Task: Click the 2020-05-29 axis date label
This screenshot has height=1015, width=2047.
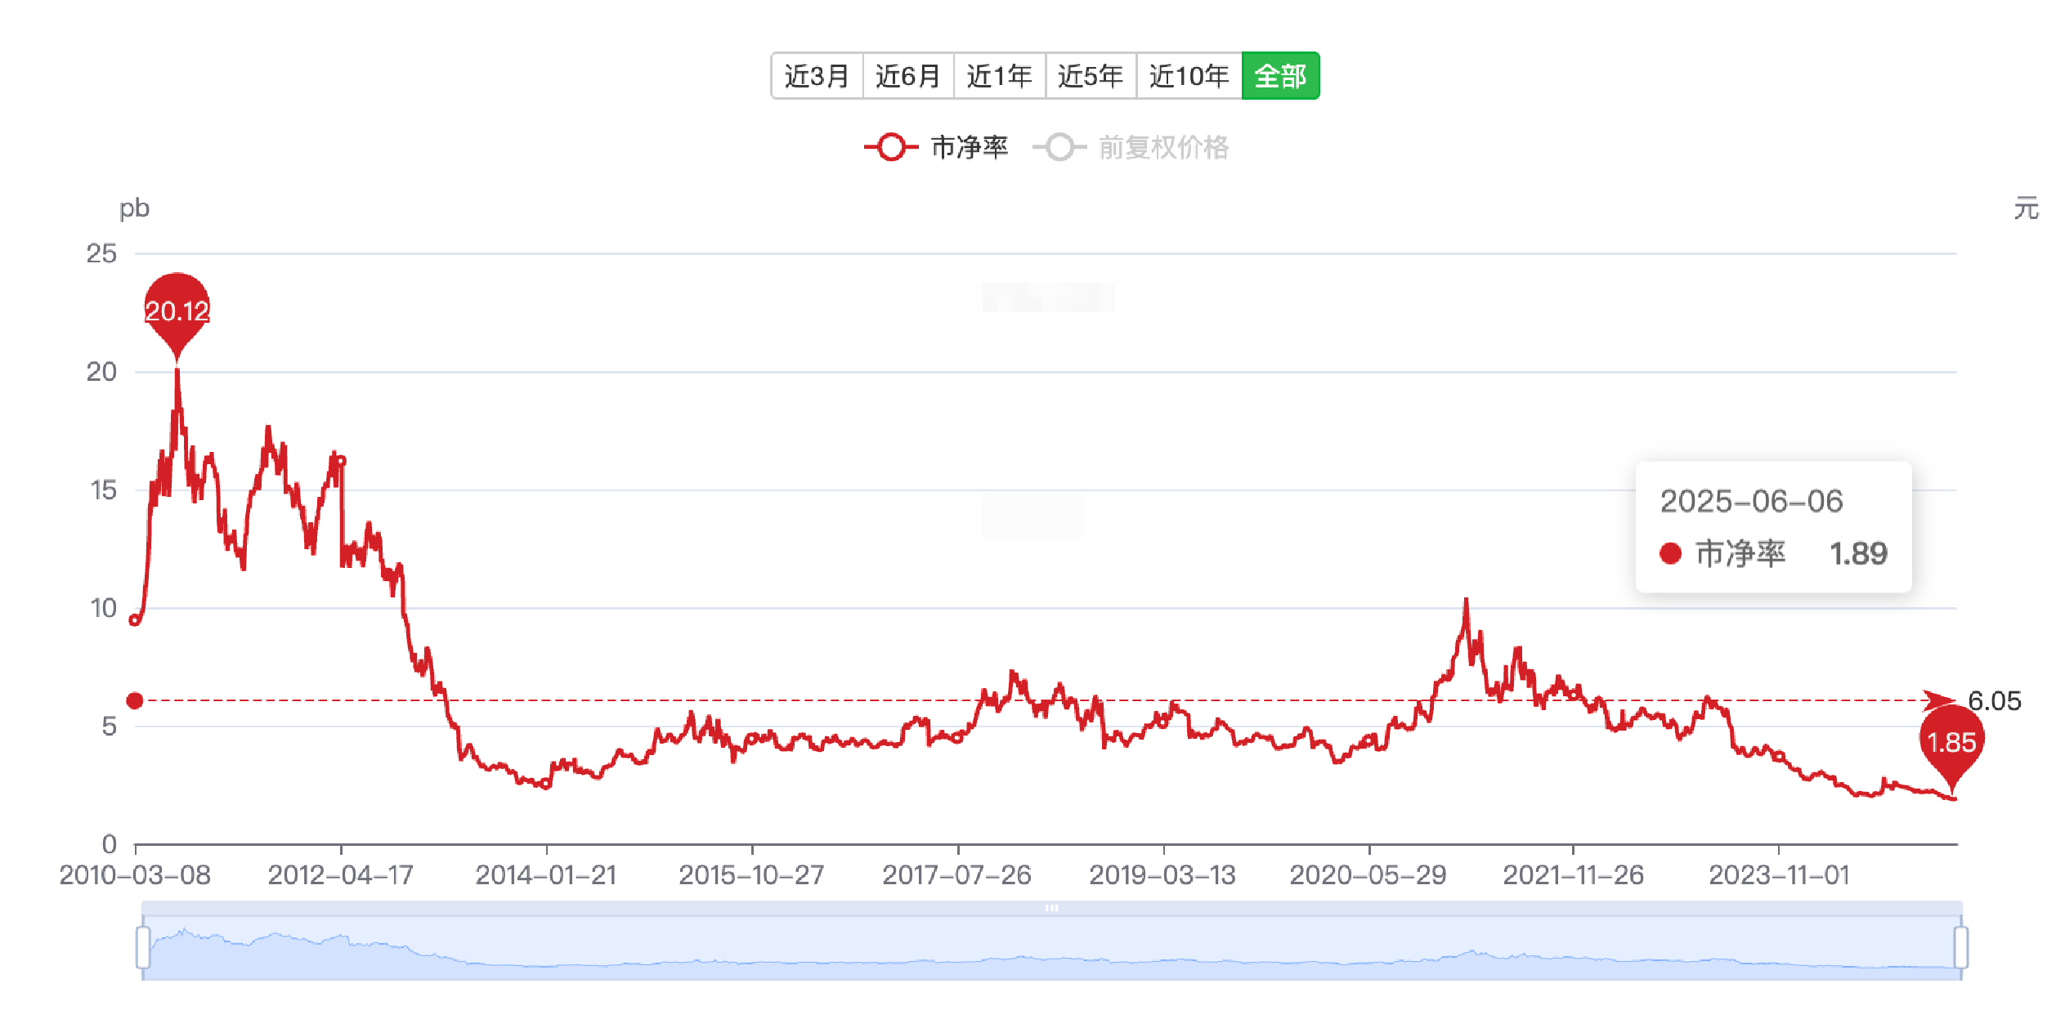Action: coord(1368,875)
